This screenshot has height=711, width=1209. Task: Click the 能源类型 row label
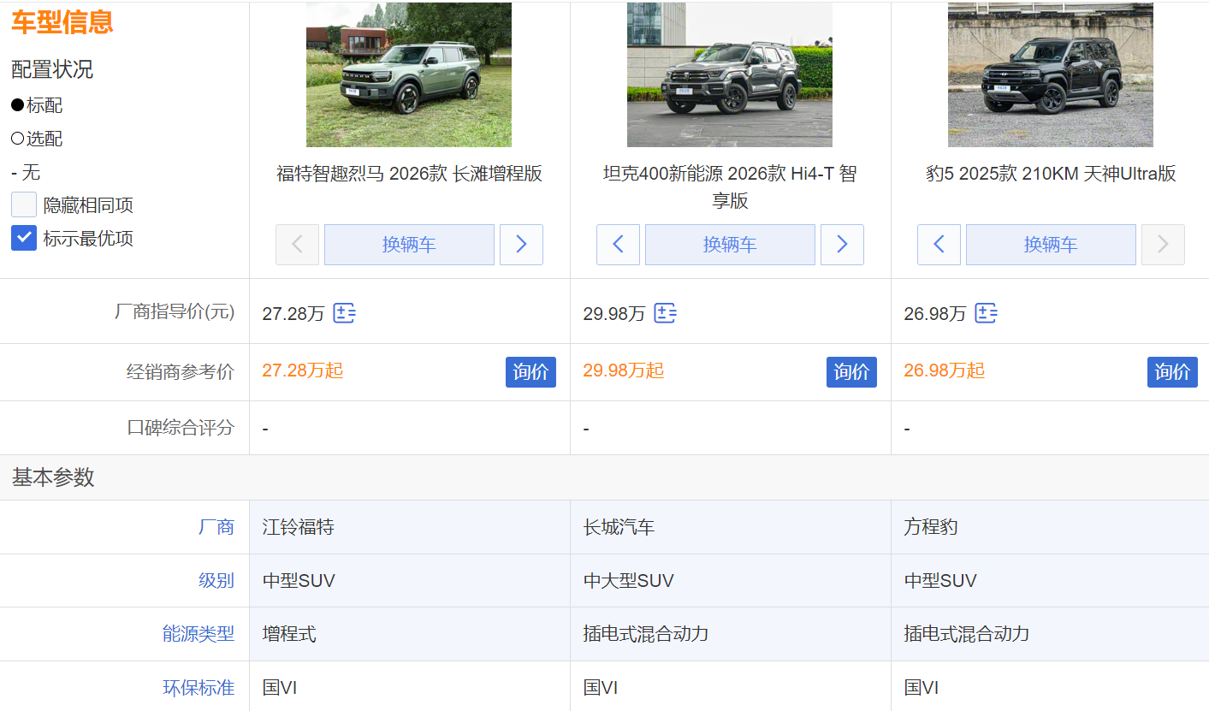tap(199, 634)
